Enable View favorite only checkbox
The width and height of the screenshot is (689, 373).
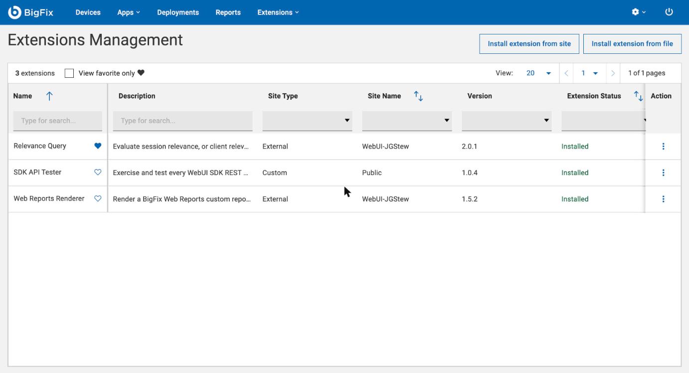point(70,73)
